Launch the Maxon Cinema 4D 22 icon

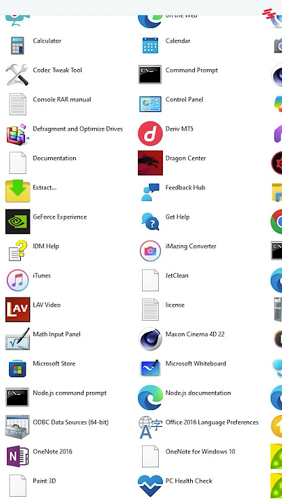click(150, 339)
